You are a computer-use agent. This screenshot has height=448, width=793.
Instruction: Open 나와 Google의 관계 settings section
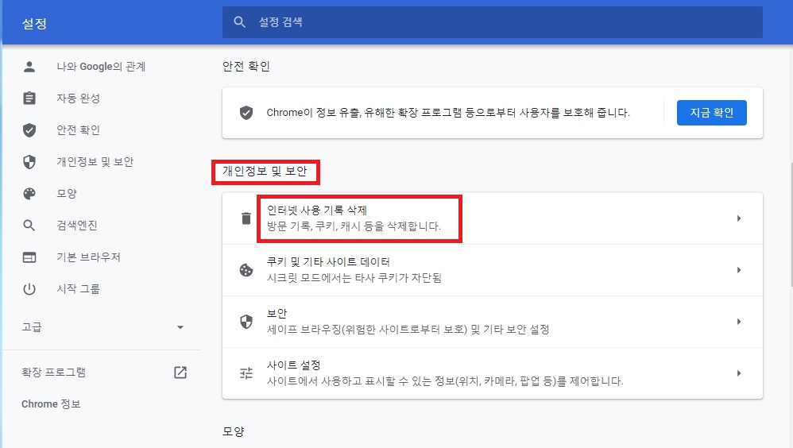pyautogui.click(x=102, y=67)
